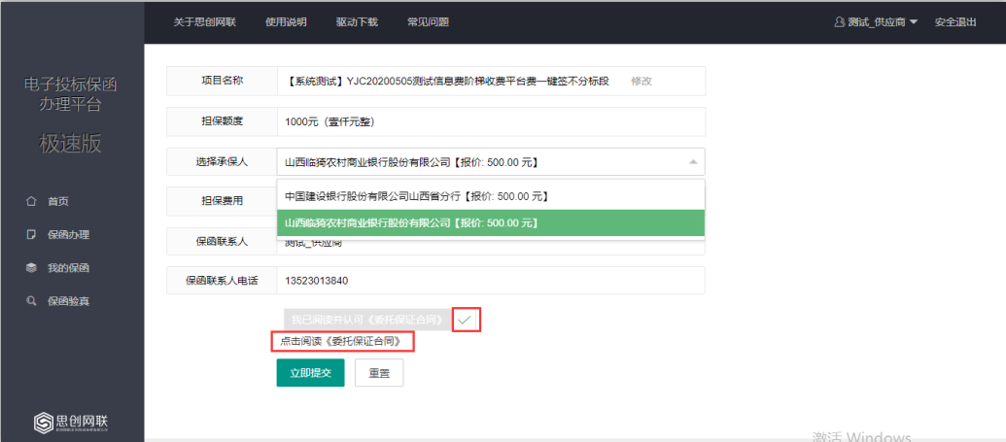
Task: Go to 首页 in sidebar
Action: pyautogui.click(x=58, y=201)
